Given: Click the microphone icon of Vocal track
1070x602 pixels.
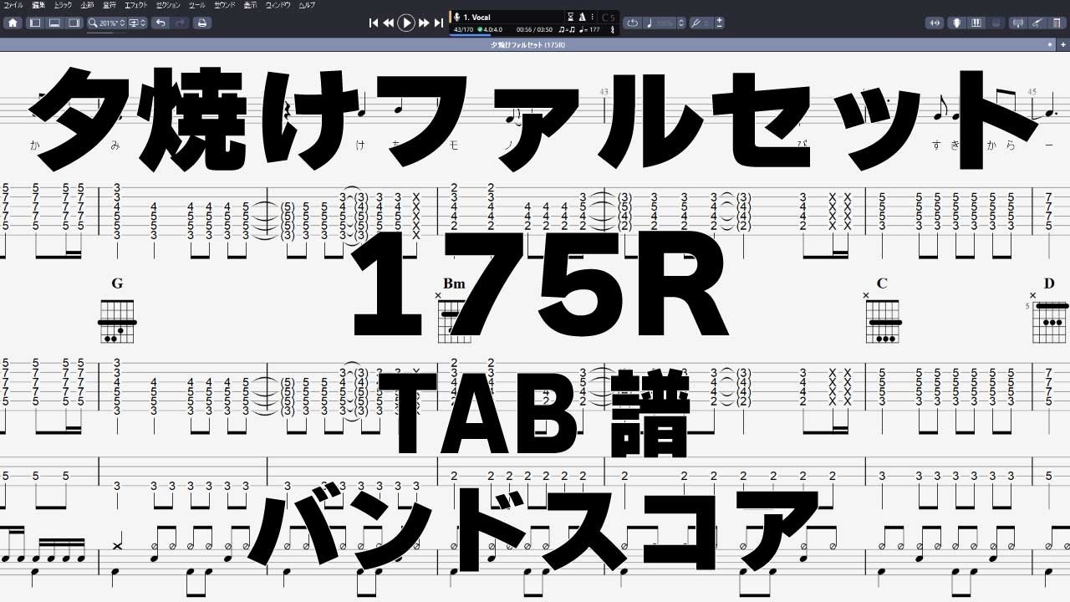Looking at the screenshot, I should point(456,17).
